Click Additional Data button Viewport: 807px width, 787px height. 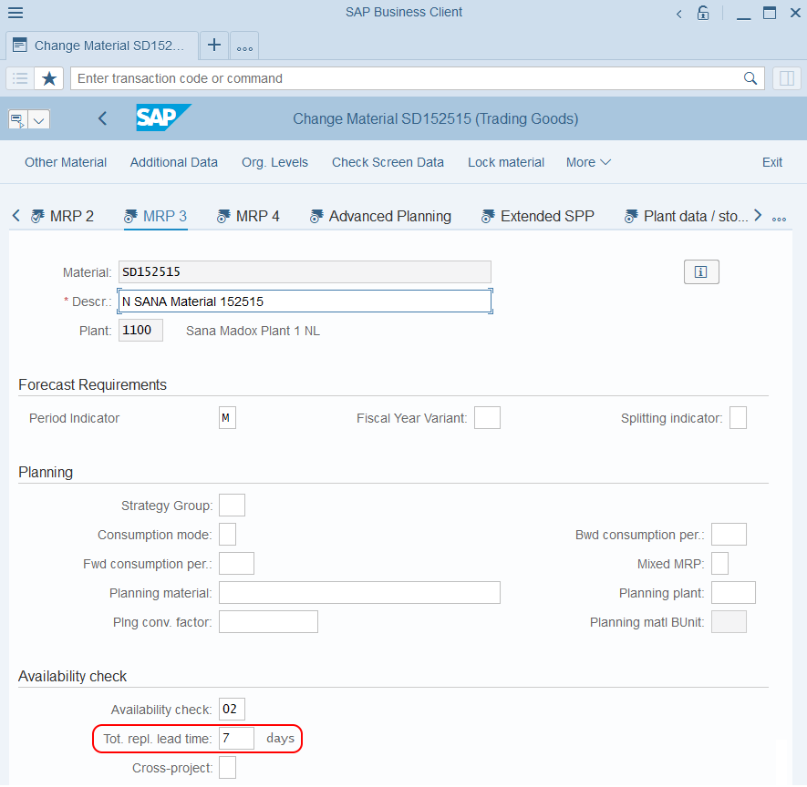[x=174, y=162]
